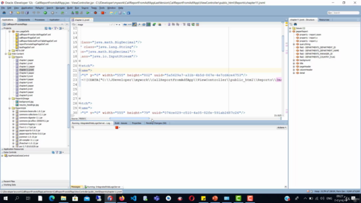
Task: Click the Open folder toolbar icon
Action: 18,13
